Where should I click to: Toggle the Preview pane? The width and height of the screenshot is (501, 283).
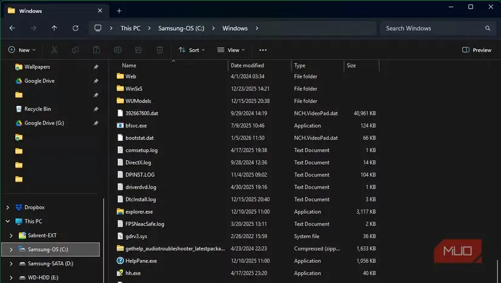(x=476, y=50)
